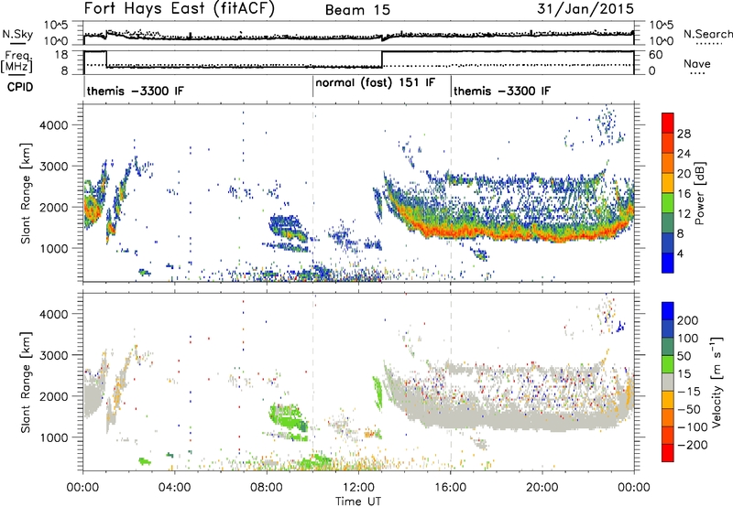This screenshot has width=733, height=507.
Task: Select 'Slant Range [km]' label of power panel
Action: 26,193
